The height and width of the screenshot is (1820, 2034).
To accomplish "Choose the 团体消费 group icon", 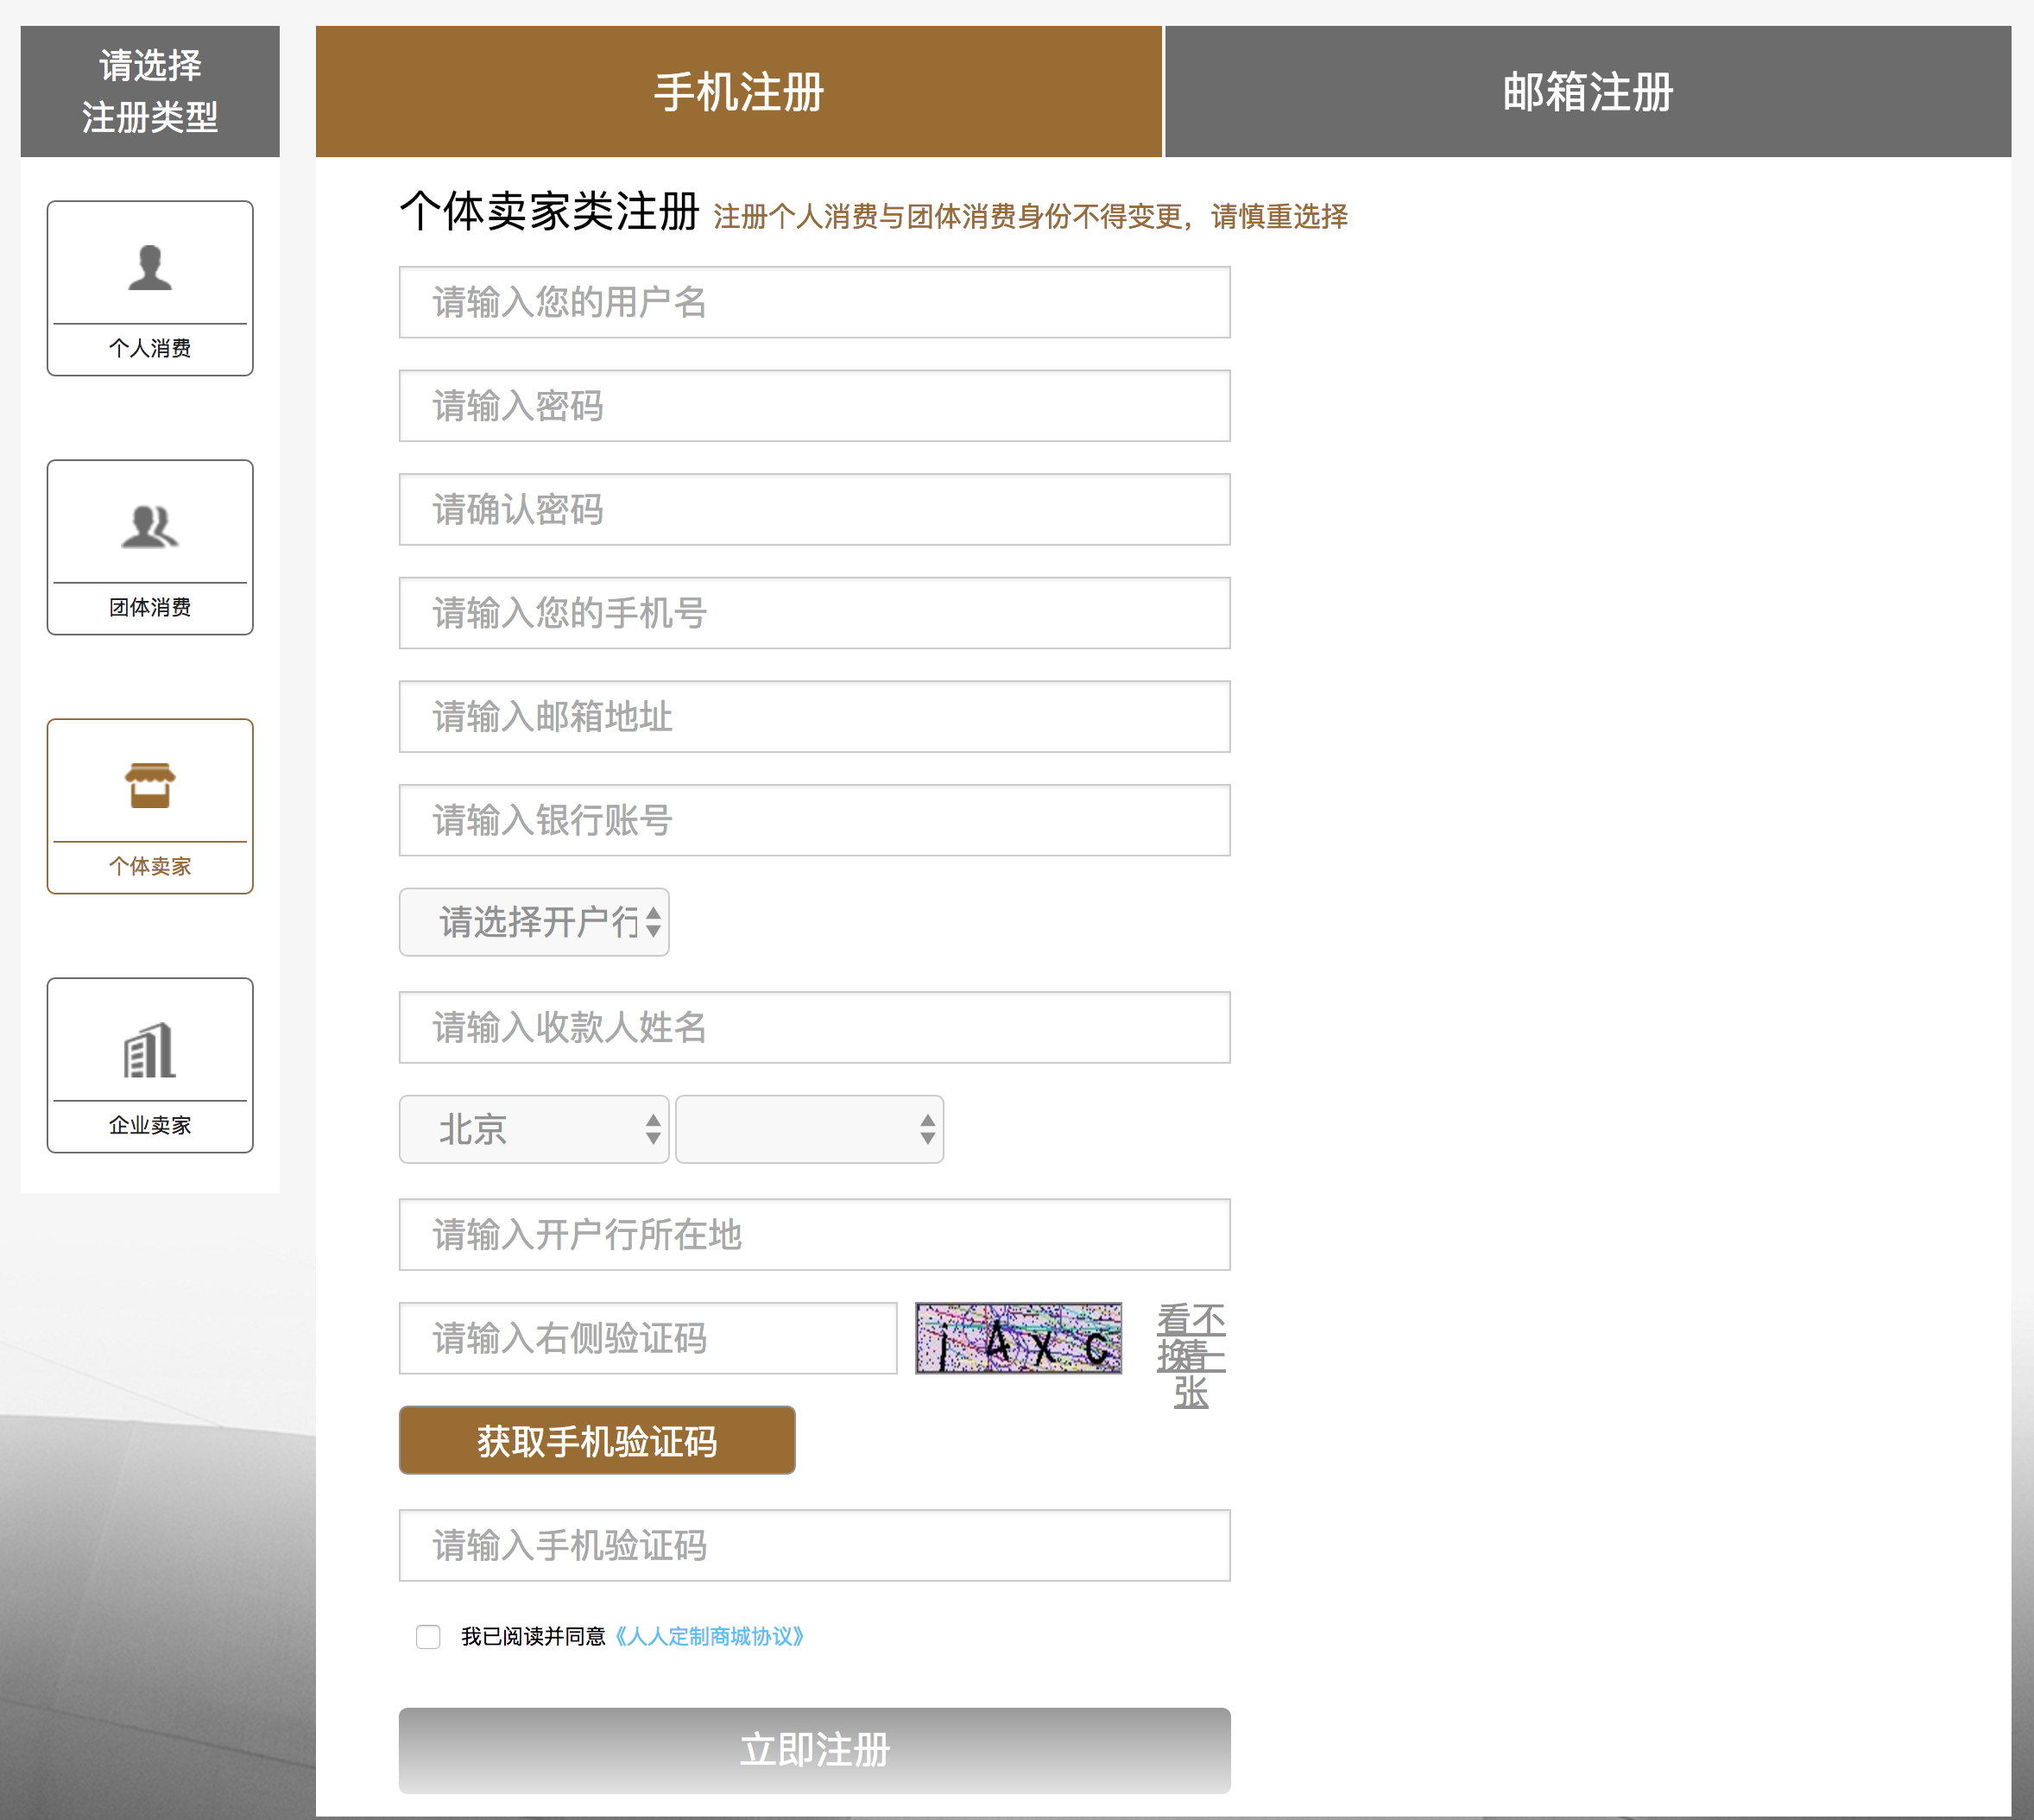I will point(150,527).
